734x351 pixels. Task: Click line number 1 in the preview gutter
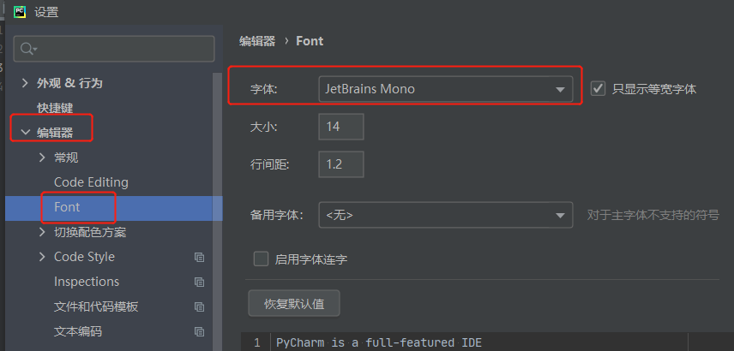pos(256,343)
